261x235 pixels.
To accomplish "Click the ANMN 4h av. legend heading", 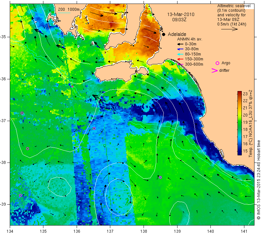I will click(190, 39).
